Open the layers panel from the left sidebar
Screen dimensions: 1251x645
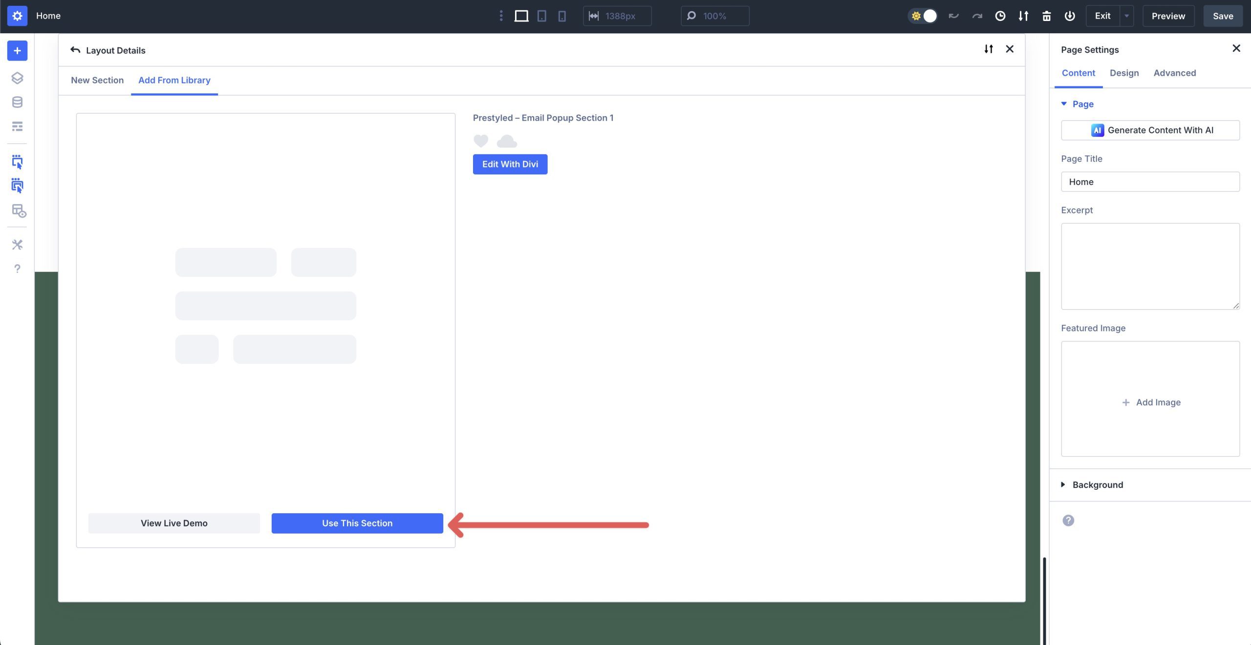17,78
